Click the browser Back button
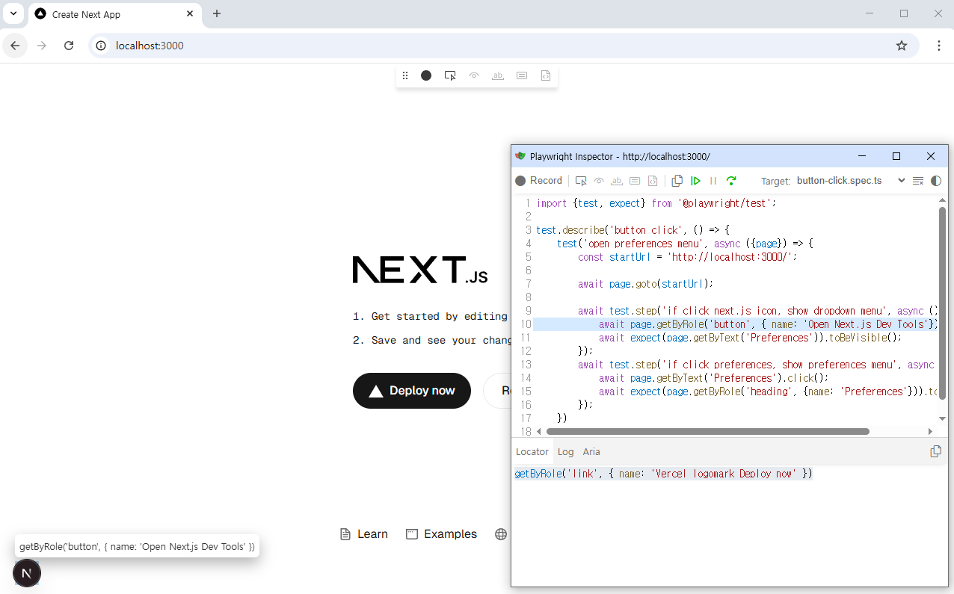Viewport: 954px width, 594px height. point(15,46)
